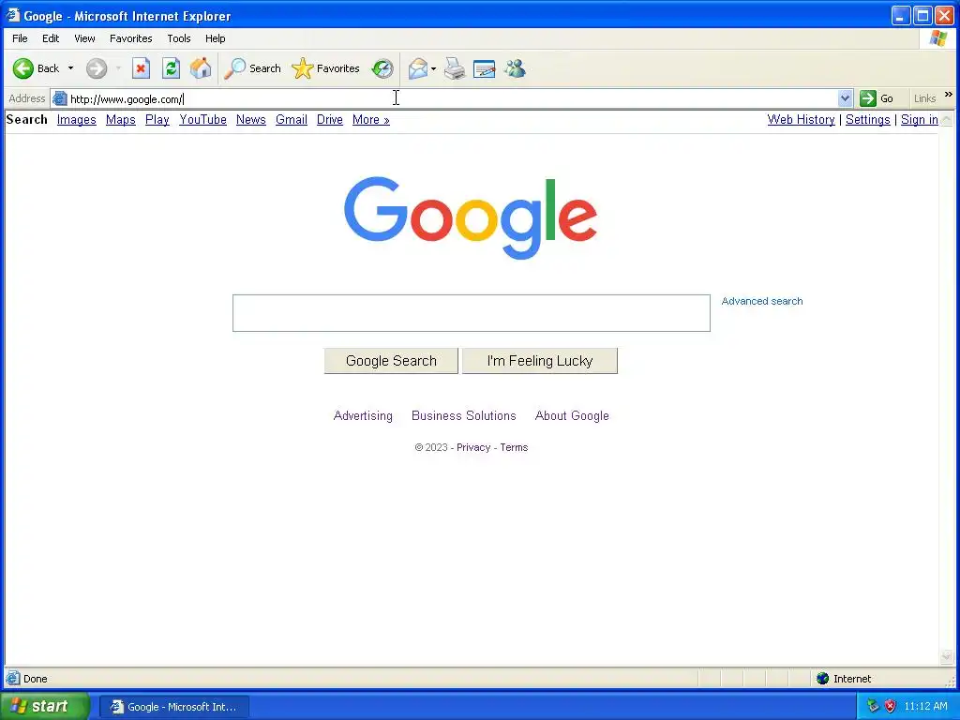Open the Business Solutions link
This screenshot has width=960, height=720.
tap(463, 415)
